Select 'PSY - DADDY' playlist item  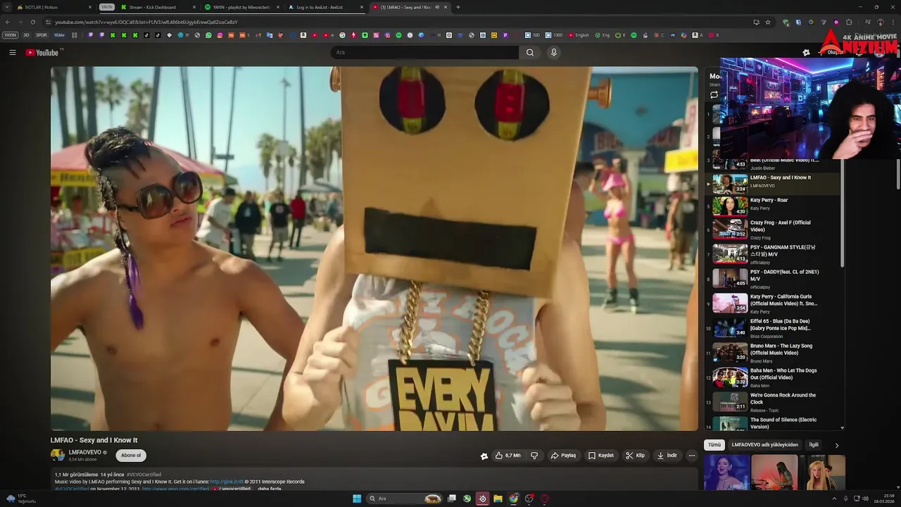[x=774, y=279]
